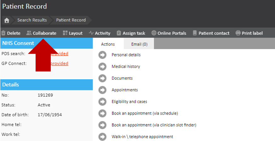Start Walk-in \ telephone appointment

point(142,137)
